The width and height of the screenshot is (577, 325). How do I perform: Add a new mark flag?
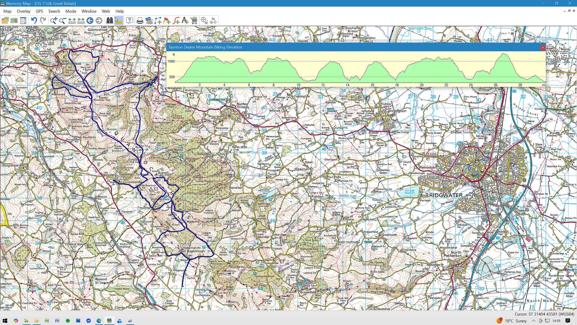tap(167, 20)
